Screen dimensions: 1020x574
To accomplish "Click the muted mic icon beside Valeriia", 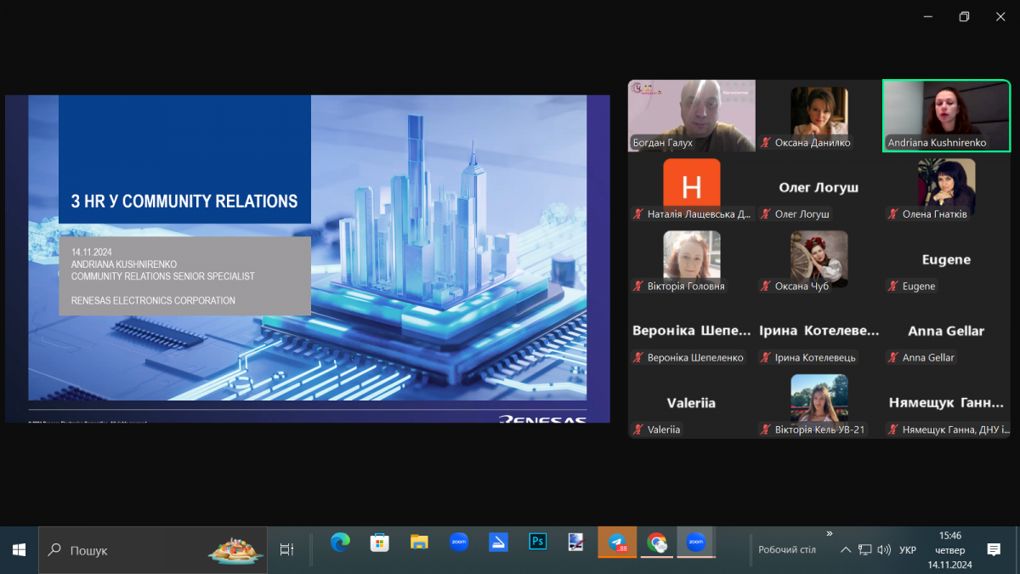I will tap(637, 429).
